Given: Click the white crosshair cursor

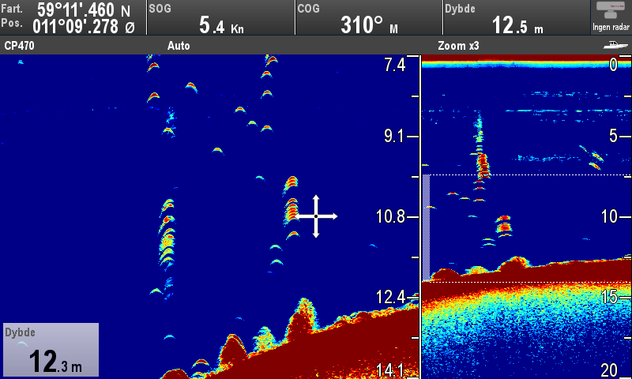Looking at the screenshot, I should [316, 216].
